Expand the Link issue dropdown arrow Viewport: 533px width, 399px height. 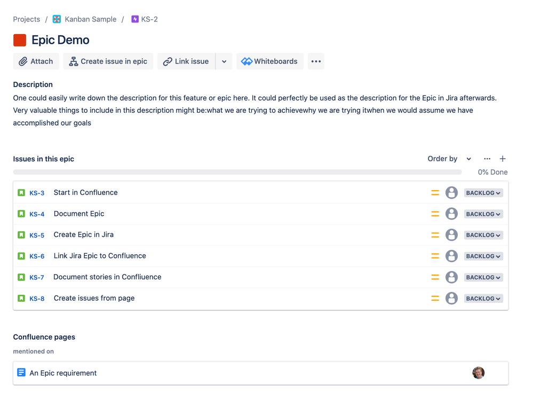pyautogui.click(x=224, y=61)
